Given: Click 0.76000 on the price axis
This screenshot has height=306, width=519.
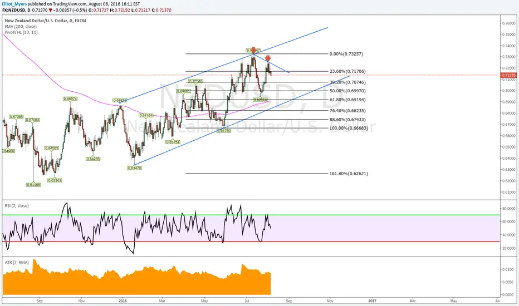Looking at the screenshot, I should click(x=509, y=23).
